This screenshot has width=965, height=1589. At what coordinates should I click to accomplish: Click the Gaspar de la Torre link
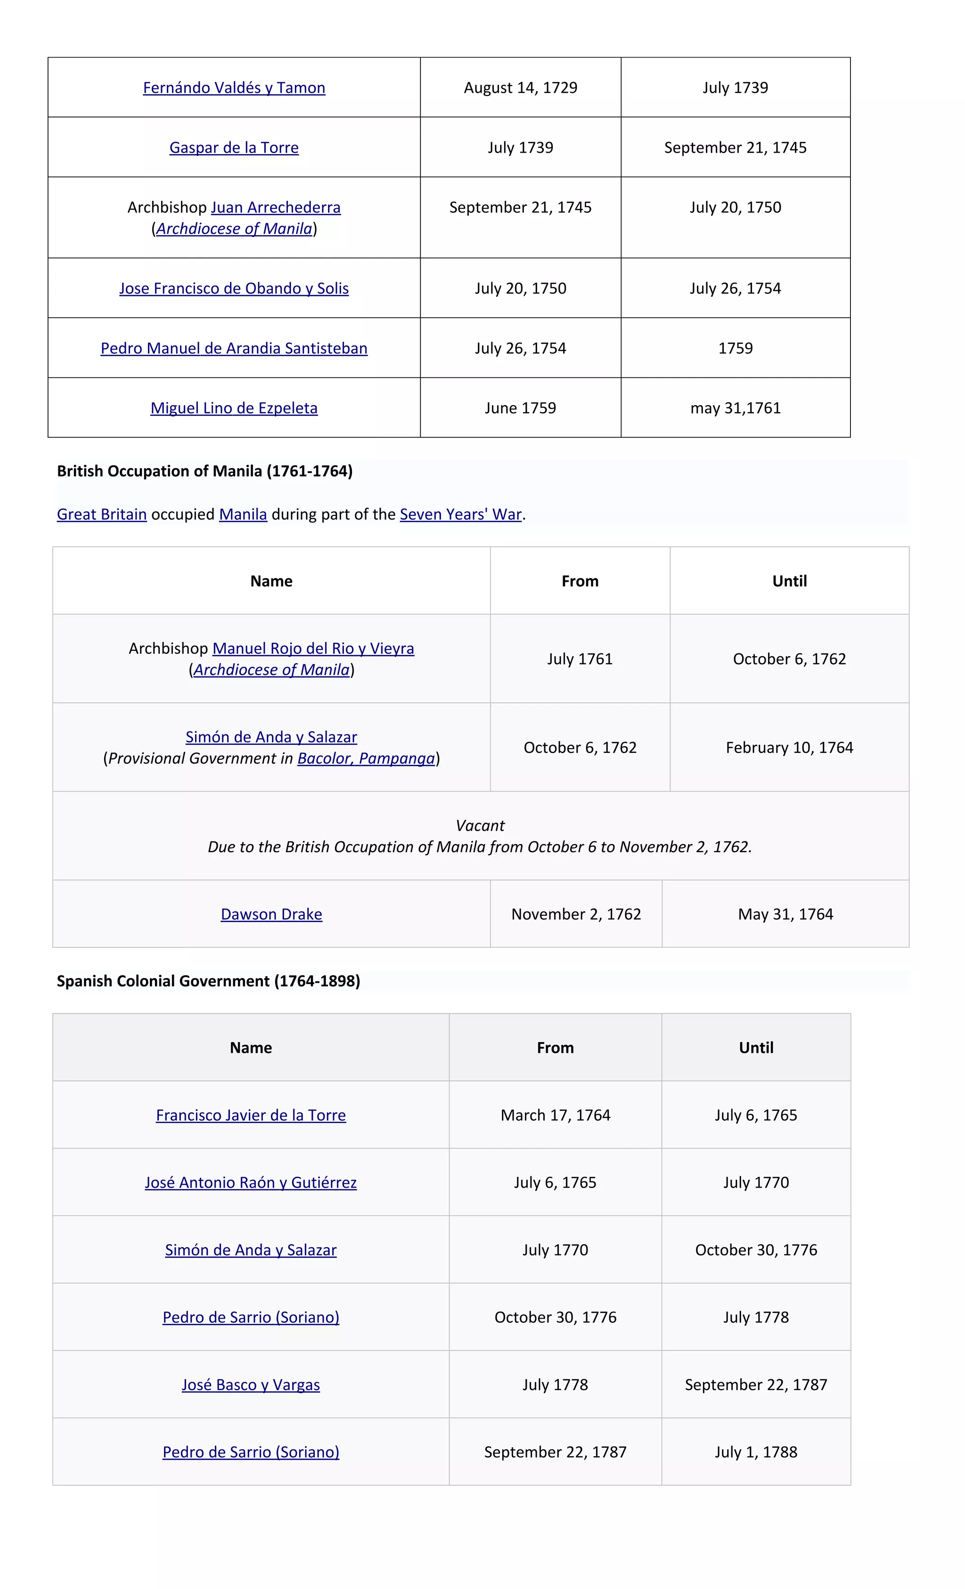234,147
